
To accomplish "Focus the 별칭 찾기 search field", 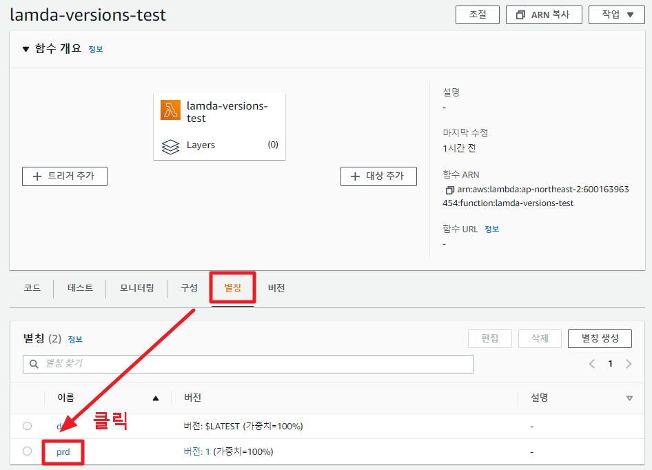I will click(248, 364).
